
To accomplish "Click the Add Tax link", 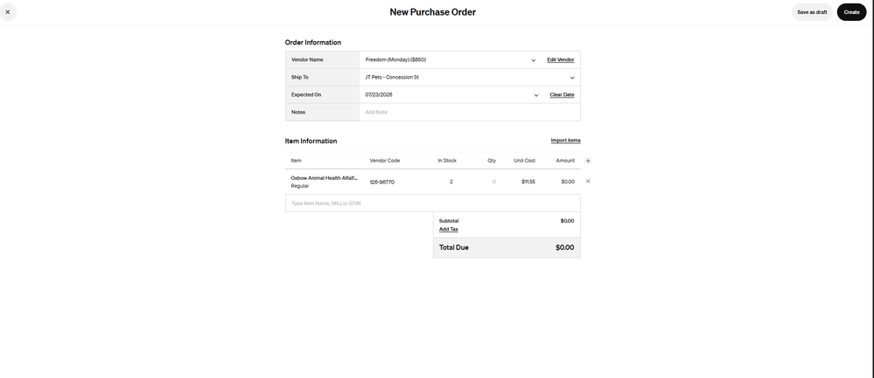I will point(449,229).
